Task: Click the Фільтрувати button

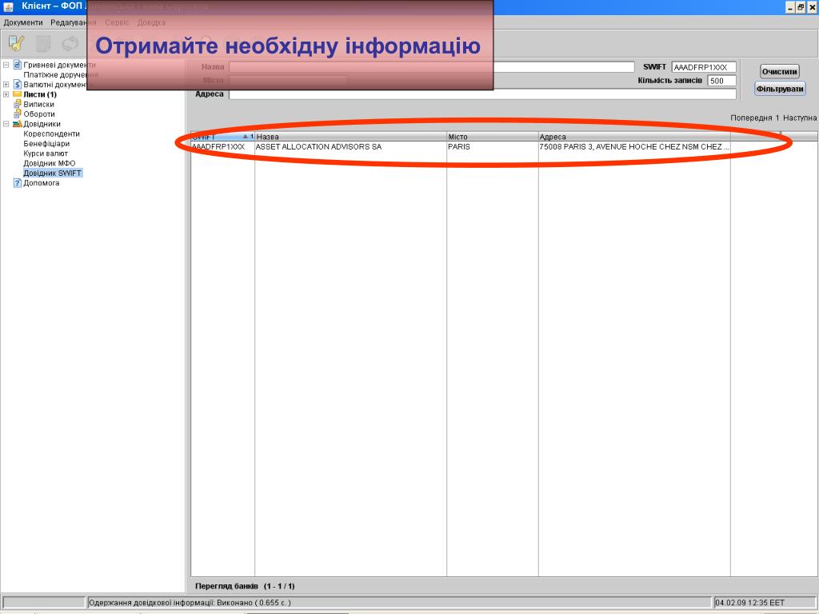Action: pyautogui.click(x=780, y=89)
